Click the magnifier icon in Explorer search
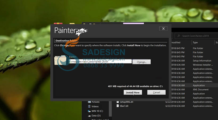Viewport: 218px width, 120px height. 179,36
